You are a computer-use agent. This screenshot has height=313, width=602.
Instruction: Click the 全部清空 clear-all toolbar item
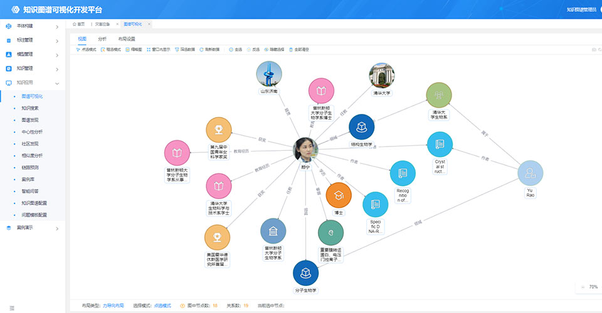coord(298,49)
